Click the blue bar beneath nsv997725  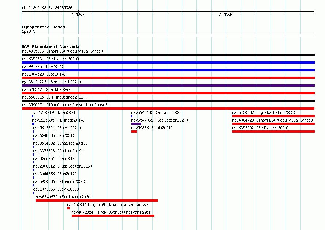168,70
